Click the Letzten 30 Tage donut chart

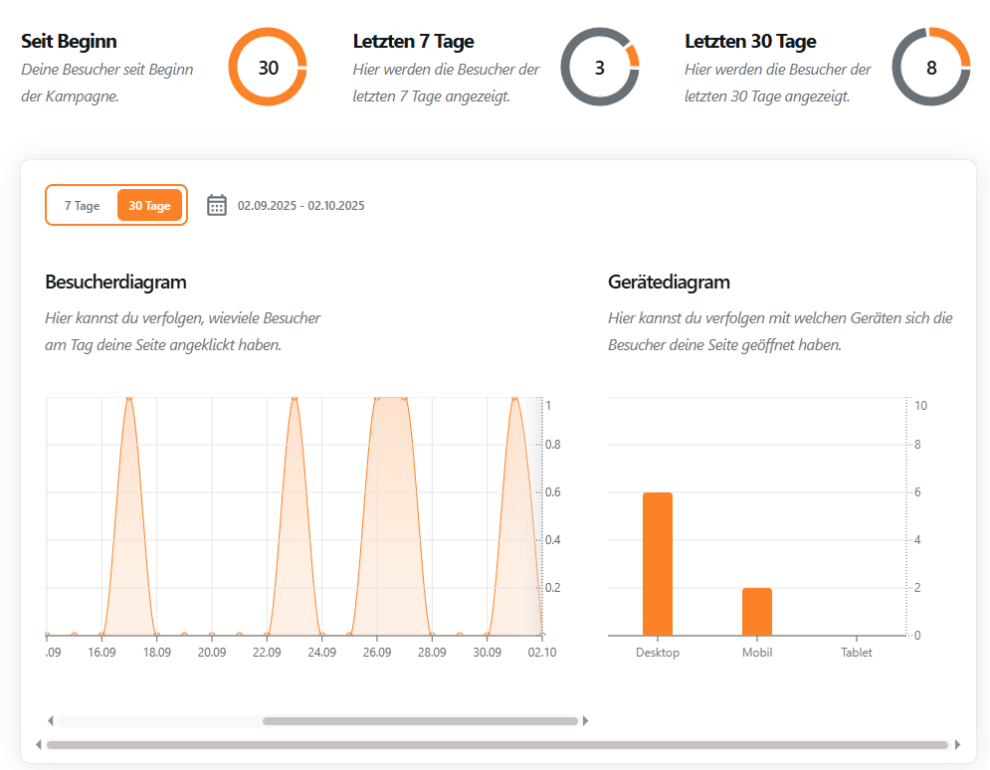click(933, 67)
